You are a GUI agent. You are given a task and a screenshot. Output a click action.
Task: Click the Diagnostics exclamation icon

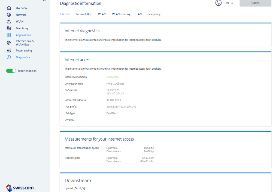pos(9,57)
